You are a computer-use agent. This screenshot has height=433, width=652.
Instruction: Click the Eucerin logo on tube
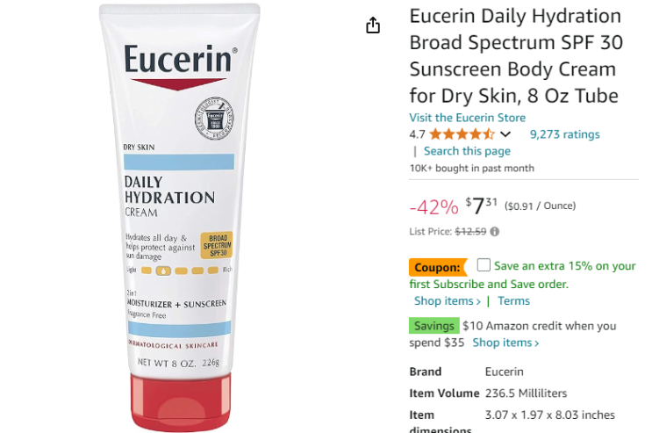tap(181, 59)
